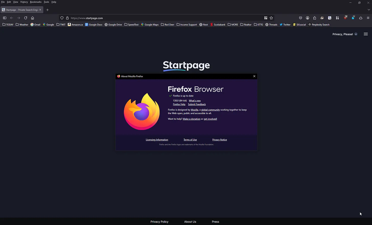Open Terms of Use link
The image size is (372, 225).
point(190,140)
